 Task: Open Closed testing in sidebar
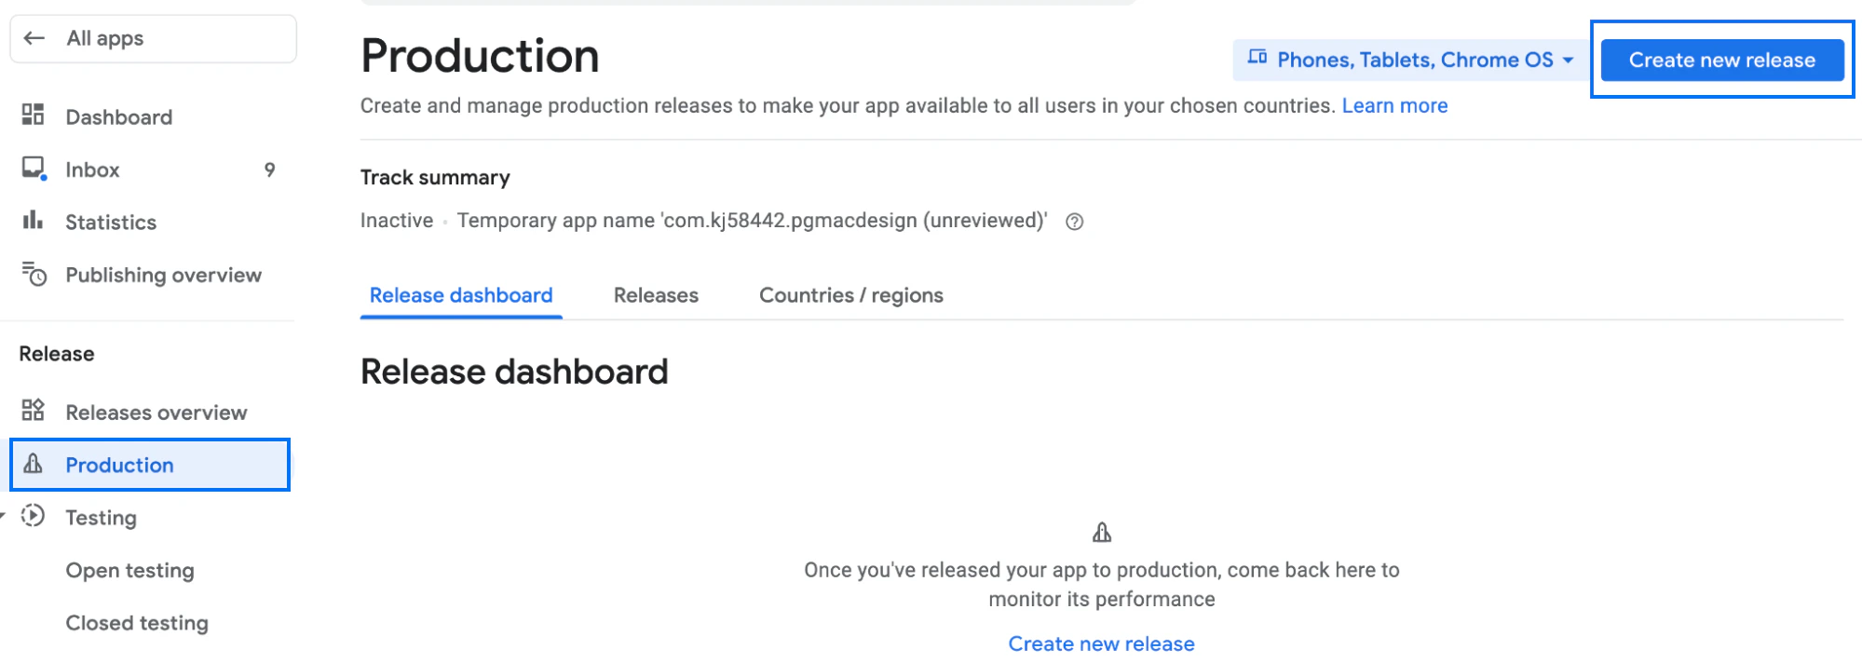pos(137,623)
